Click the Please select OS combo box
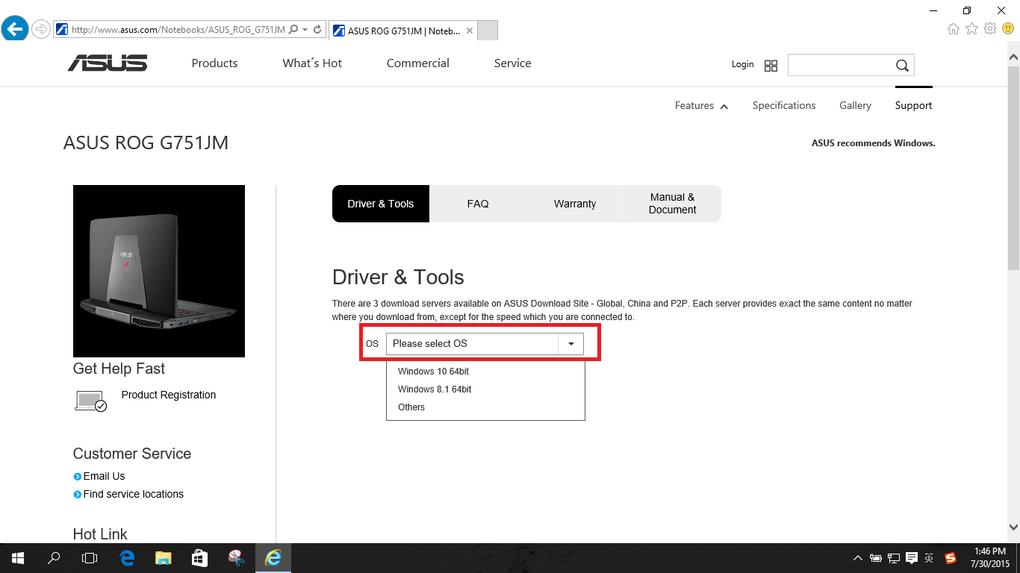Image resolution: width=1020 pixels, height=573 pixels. [x=485, y=343]
